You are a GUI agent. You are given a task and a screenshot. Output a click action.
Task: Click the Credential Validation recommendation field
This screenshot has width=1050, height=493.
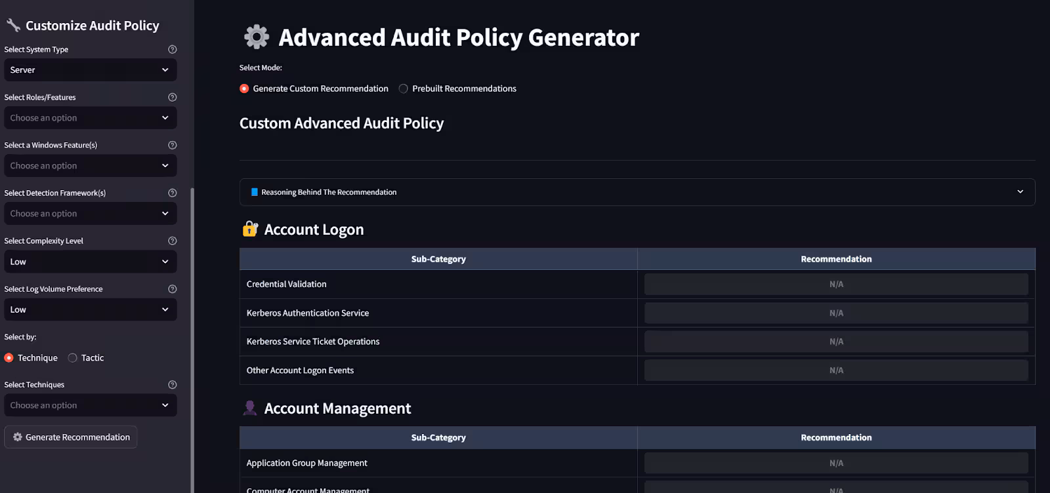[835, 285]
